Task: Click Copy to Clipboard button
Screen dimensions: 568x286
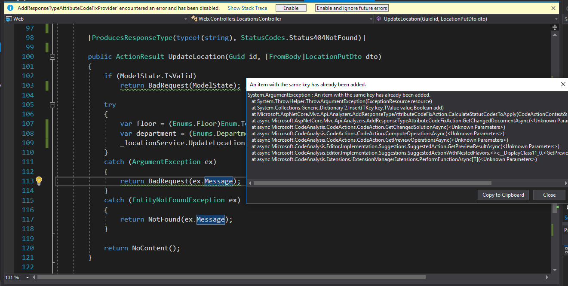Action: tap(503, 195)
